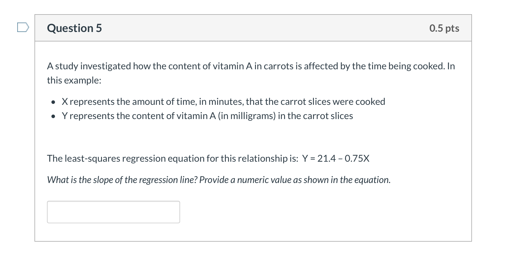Click the gray question header bar
532x260 pixels.
pyautogui.click(x=253, y=28)
